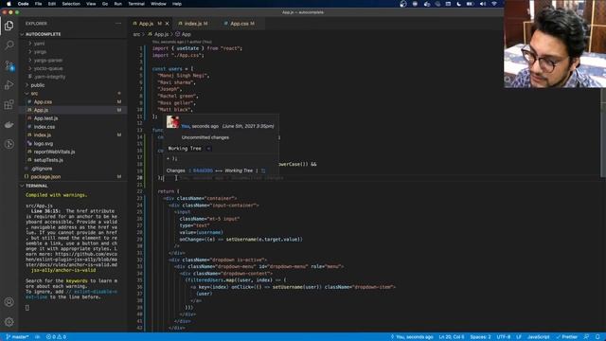Open the Manage gear icon
Viewport: 606px width, 341px height.
click(9, 322)
